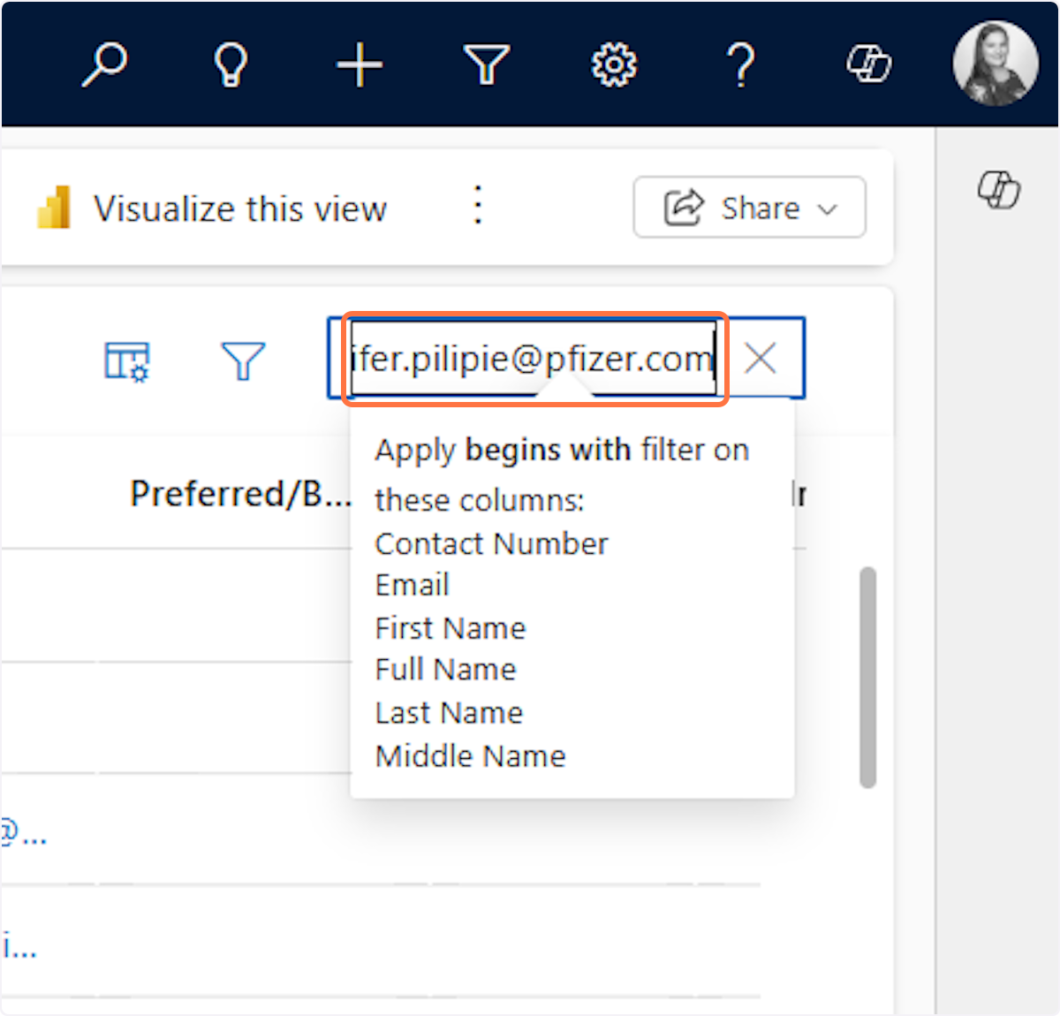Open the search magnifier in the top bar

click(104, 64)
